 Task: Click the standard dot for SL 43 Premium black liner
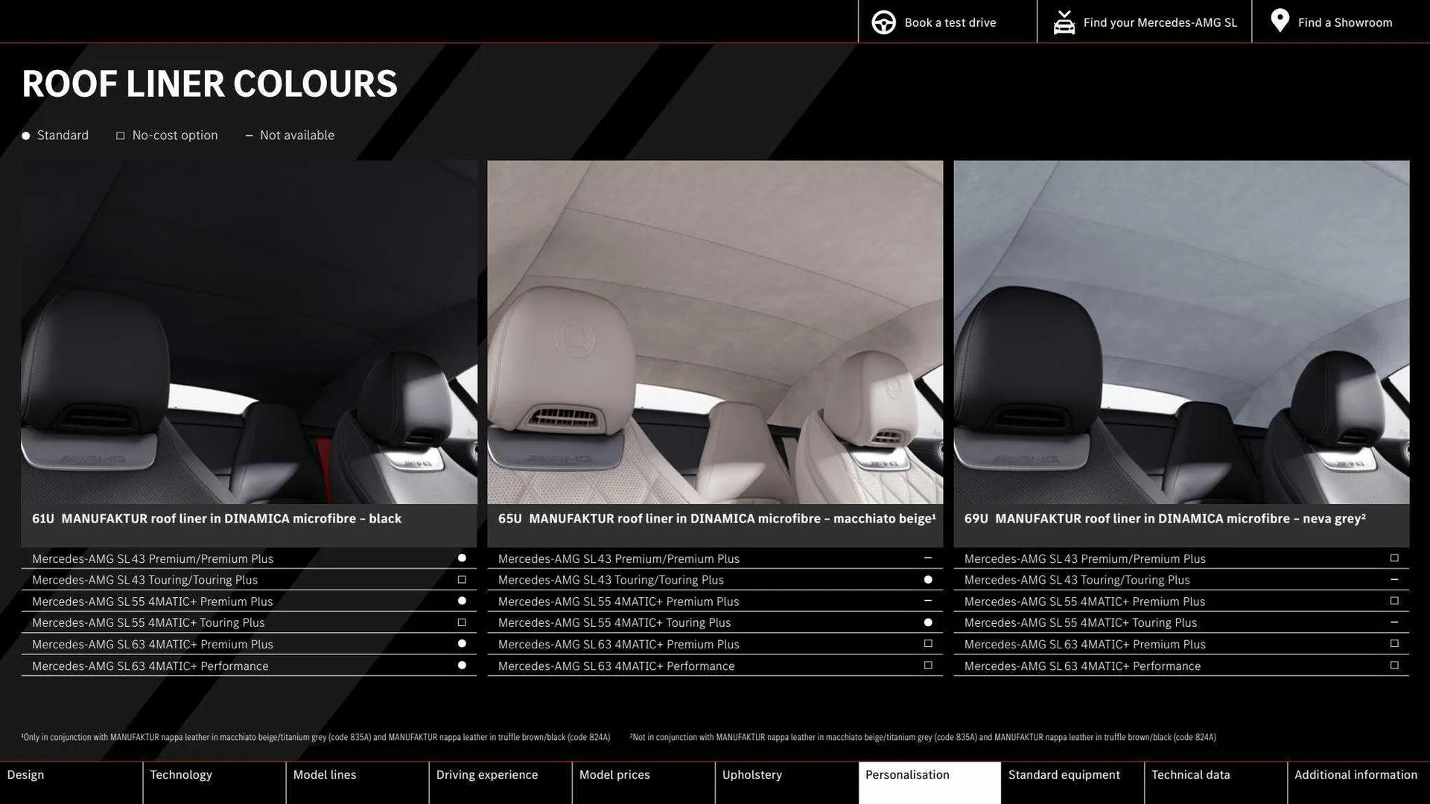(x=461, y=557)
